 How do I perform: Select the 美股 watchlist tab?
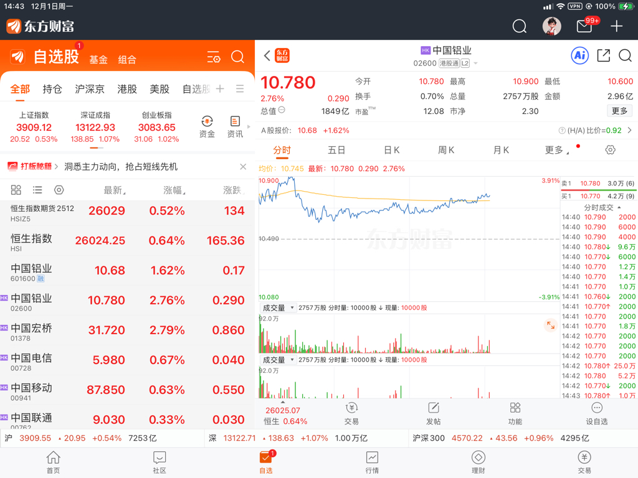159,89
